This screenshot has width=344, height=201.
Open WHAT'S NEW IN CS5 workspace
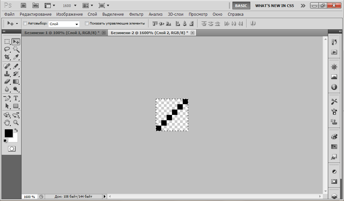(275, 6)
